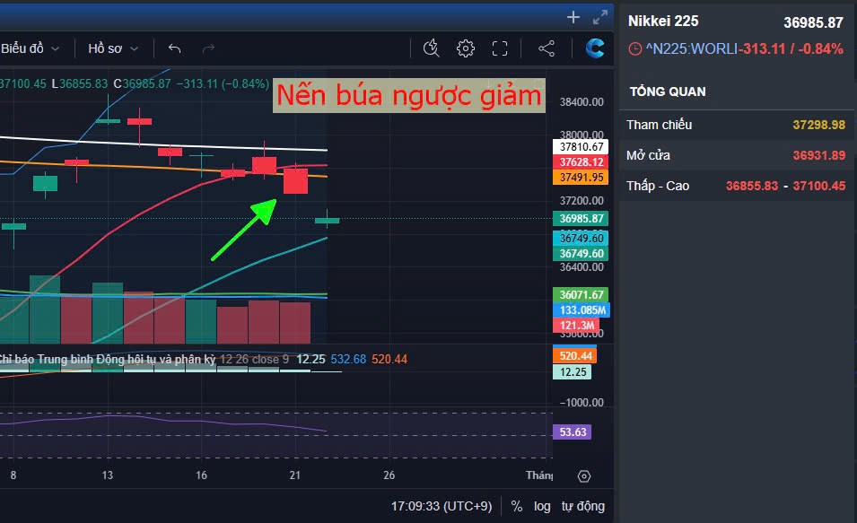Click the clock icon beside ^N225:WORLI

pos(634,49)
